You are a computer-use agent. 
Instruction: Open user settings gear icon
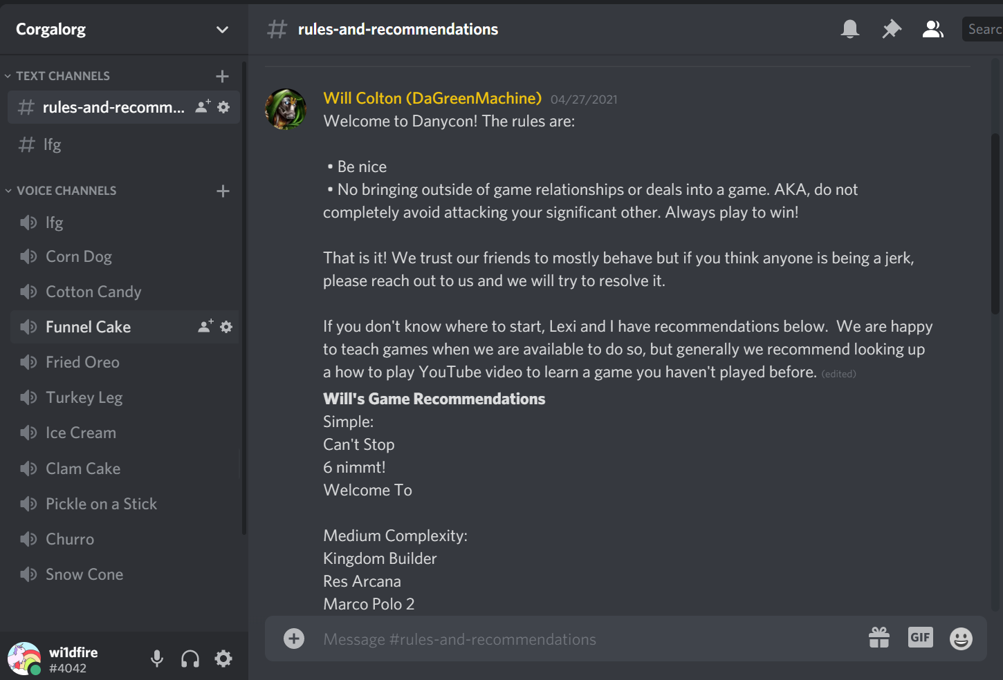tap(223, 659)
